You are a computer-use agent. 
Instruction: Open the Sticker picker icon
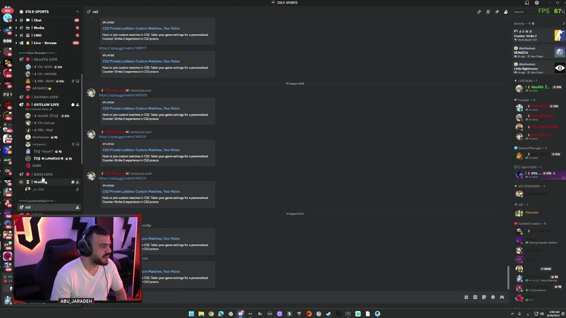pos(484,297)
